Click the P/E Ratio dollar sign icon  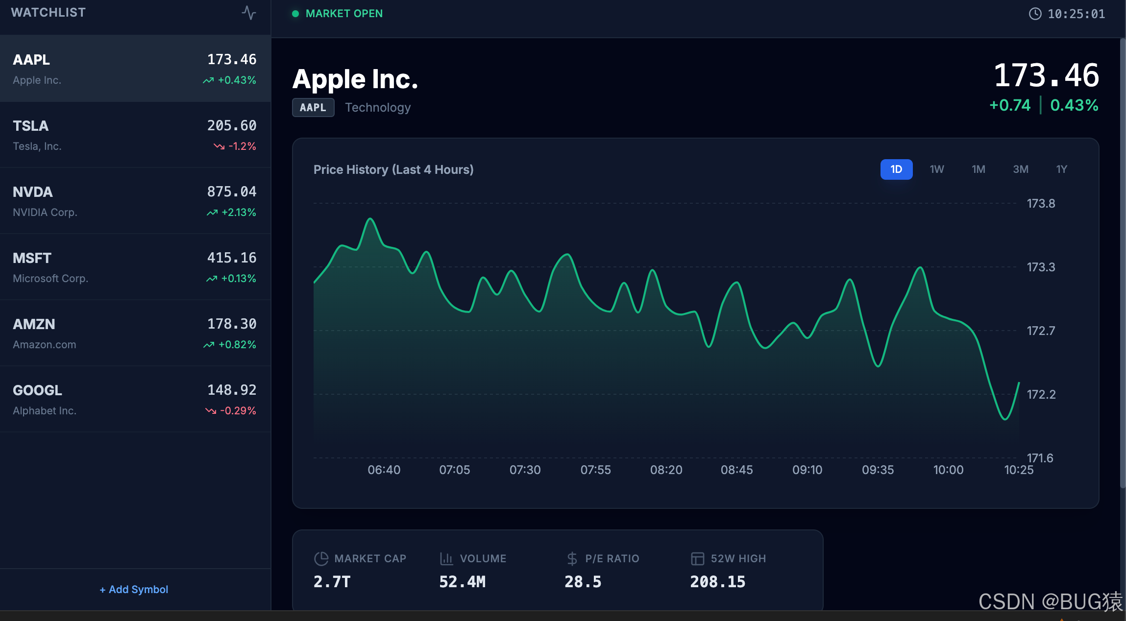(x=572, y=558)
